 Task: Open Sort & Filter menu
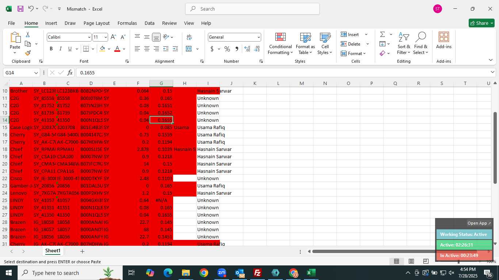click(x=404, y=43)
